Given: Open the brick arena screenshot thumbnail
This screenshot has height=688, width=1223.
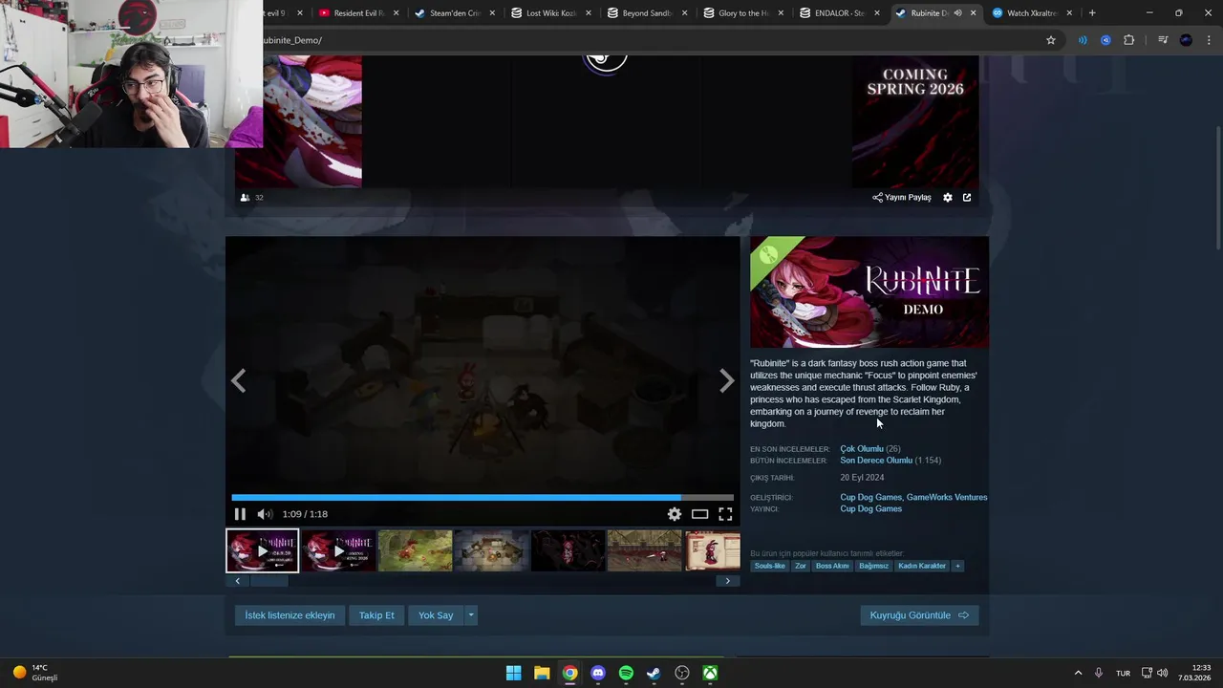Looking at the screenshot, I should [644, 551].
